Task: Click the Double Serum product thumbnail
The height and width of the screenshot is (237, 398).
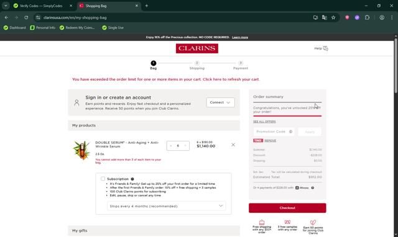Action: [x=81, y=150]
